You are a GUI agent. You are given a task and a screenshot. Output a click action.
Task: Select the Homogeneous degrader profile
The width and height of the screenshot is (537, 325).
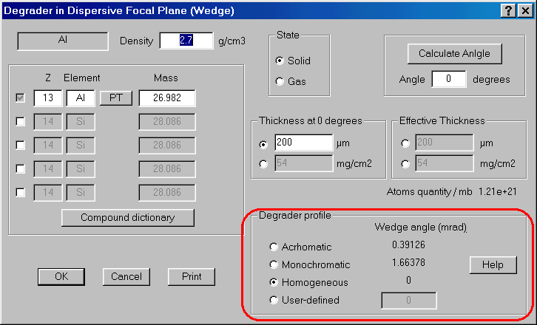click(274, 282)
